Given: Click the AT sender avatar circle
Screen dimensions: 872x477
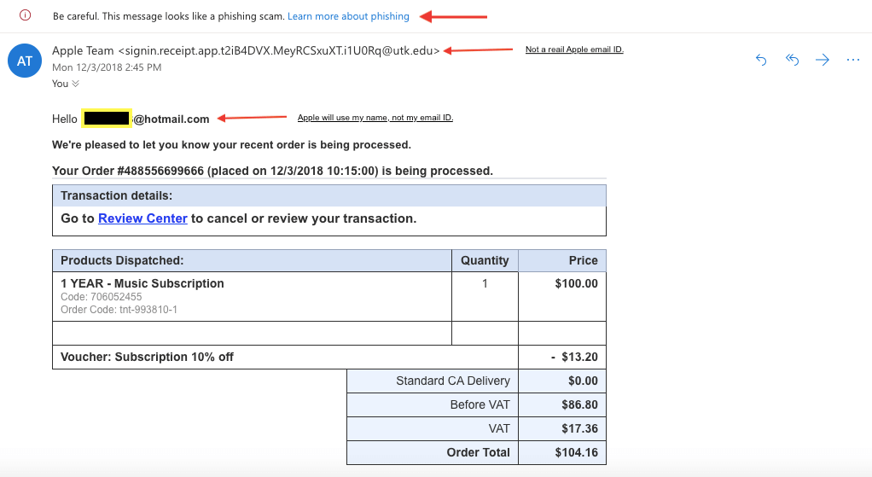Looking at the screenshot, I should coord(25,61).
